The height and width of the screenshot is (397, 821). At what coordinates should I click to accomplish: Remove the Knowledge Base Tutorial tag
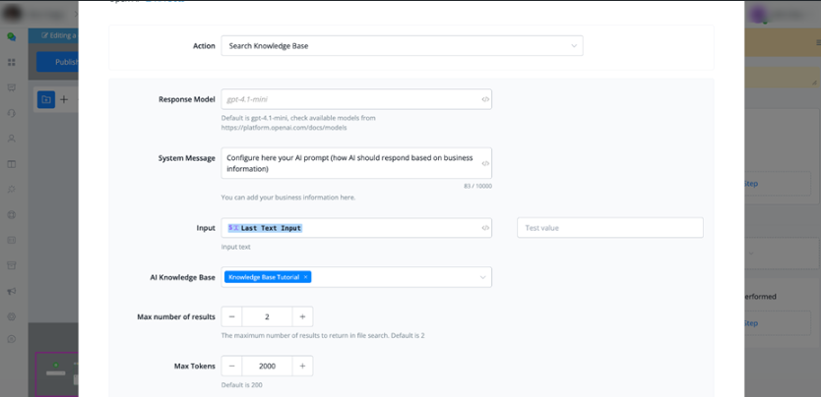tap(306, 278)
